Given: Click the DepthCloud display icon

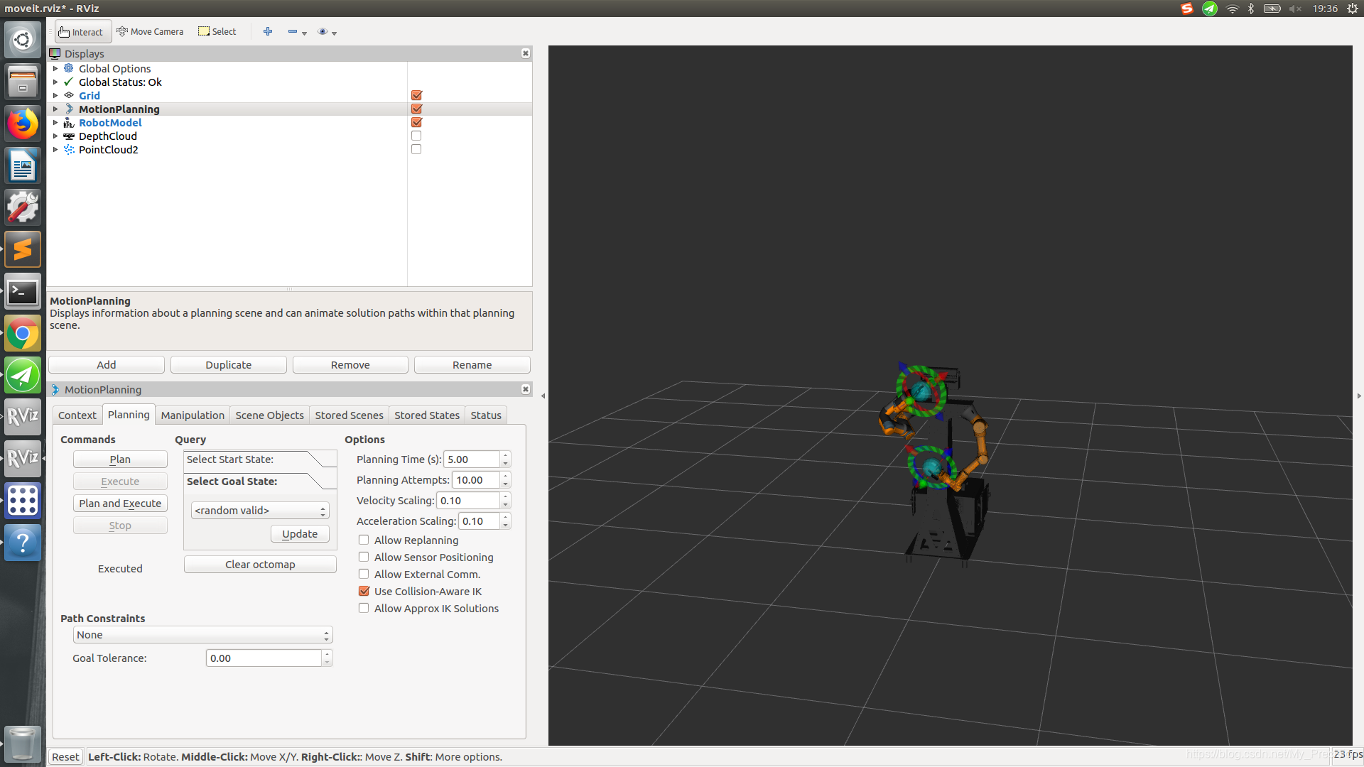Looking at the screenshot, I should click(x=70, y=136).
